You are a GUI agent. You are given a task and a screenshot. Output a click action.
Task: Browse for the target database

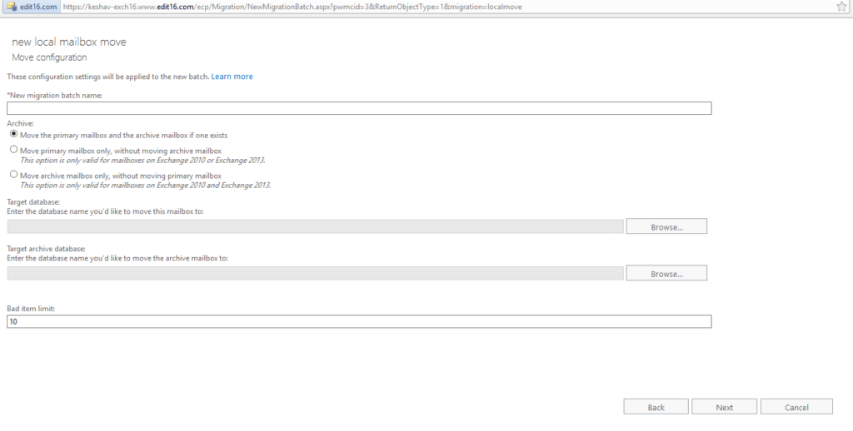click(666, 226)
